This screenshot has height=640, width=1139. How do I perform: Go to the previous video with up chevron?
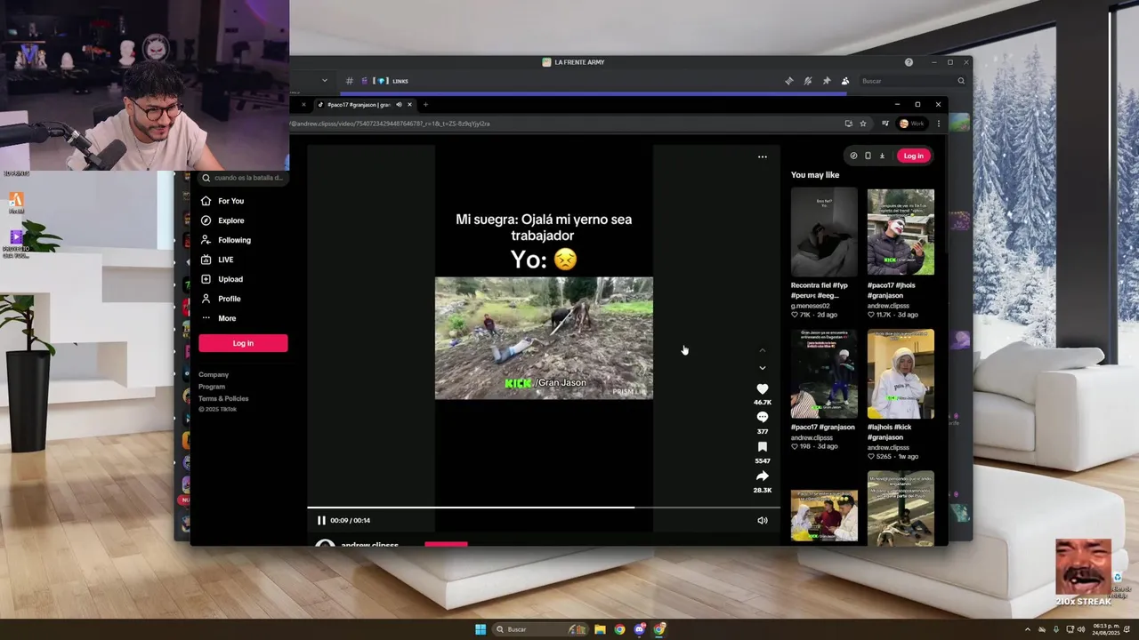(762, 351)
